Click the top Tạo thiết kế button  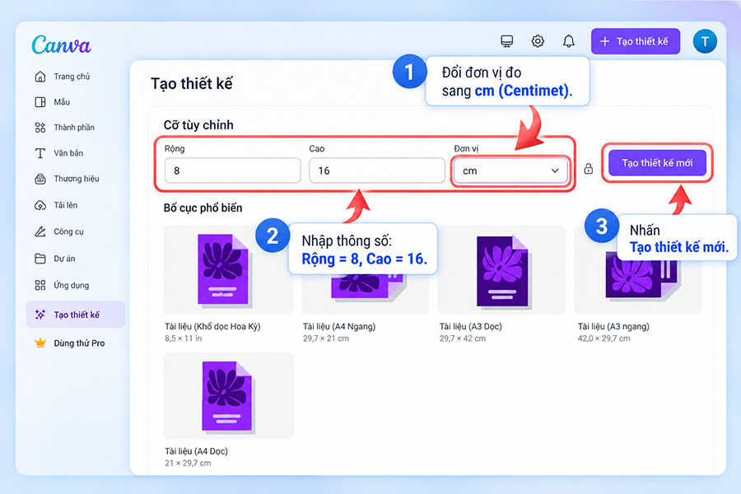[636, 42]
